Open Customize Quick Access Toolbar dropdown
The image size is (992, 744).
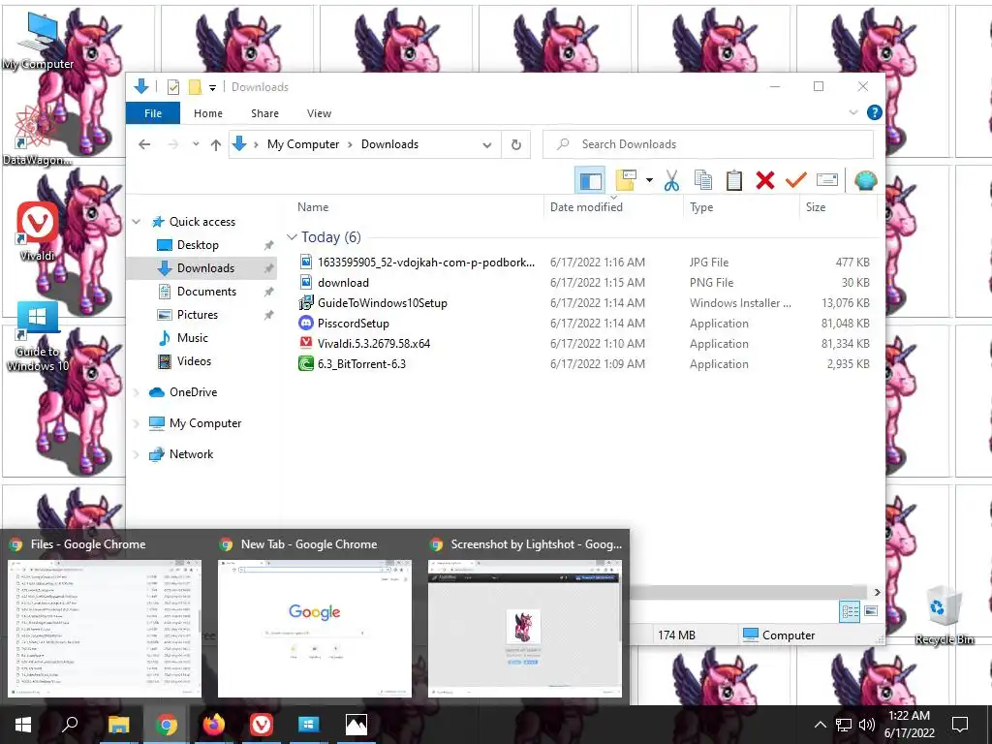(212, 88)
